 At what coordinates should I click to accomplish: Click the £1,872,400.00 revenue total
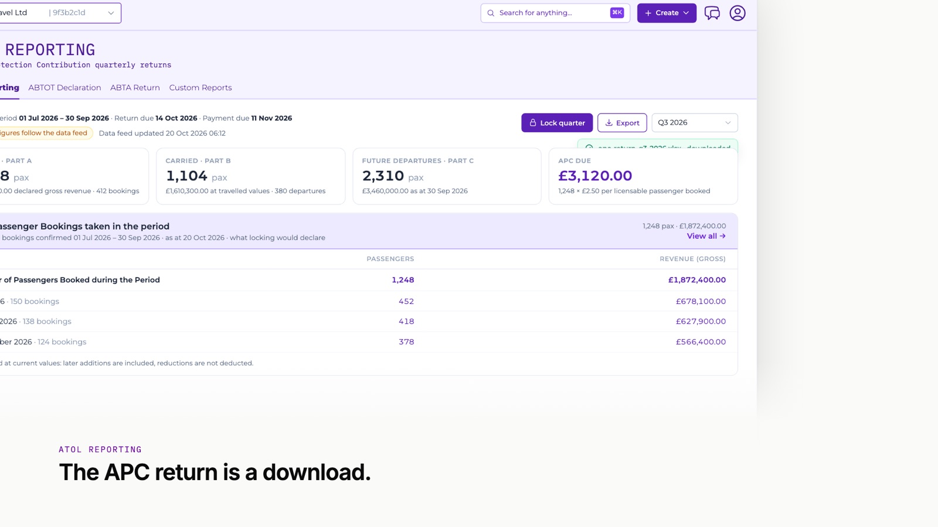697,280
